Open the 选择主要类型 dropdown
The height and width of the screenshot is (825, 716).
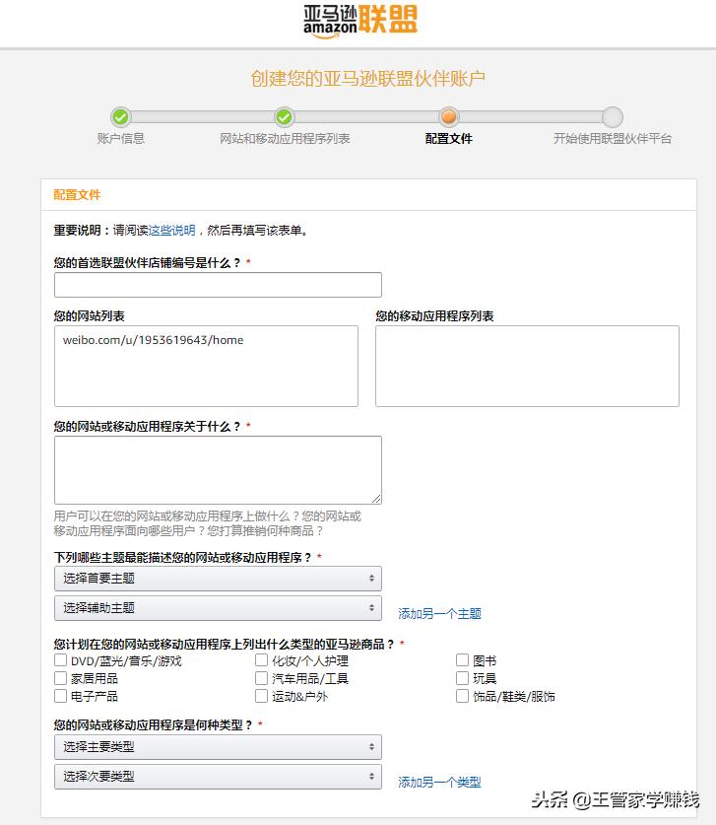coord(218,747)
